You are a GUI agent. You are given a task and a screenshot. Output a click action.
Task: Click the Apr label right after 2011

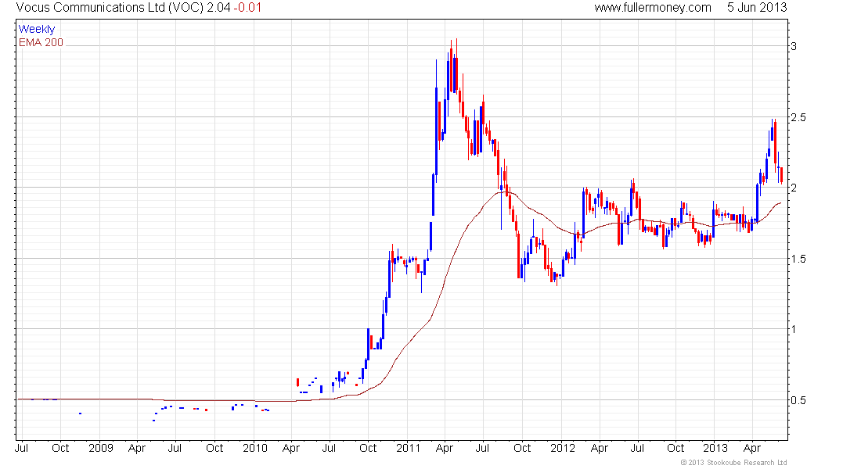coord(445,449)
